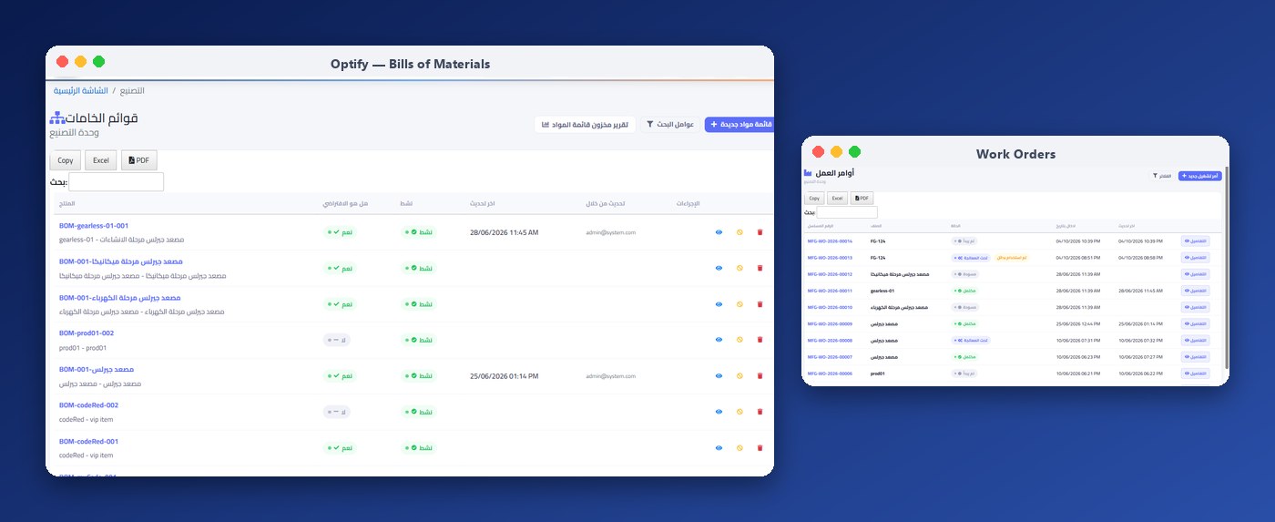Viewport: 1275px width, 522px height.
Task: Delete the BOM updated 25/06/2026 01:14 PM
Action: click(760, 376)
